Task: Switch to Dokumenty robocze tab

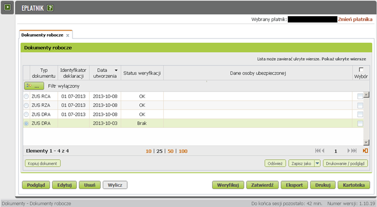Action: pyautogui.click(x=42, y=35)
